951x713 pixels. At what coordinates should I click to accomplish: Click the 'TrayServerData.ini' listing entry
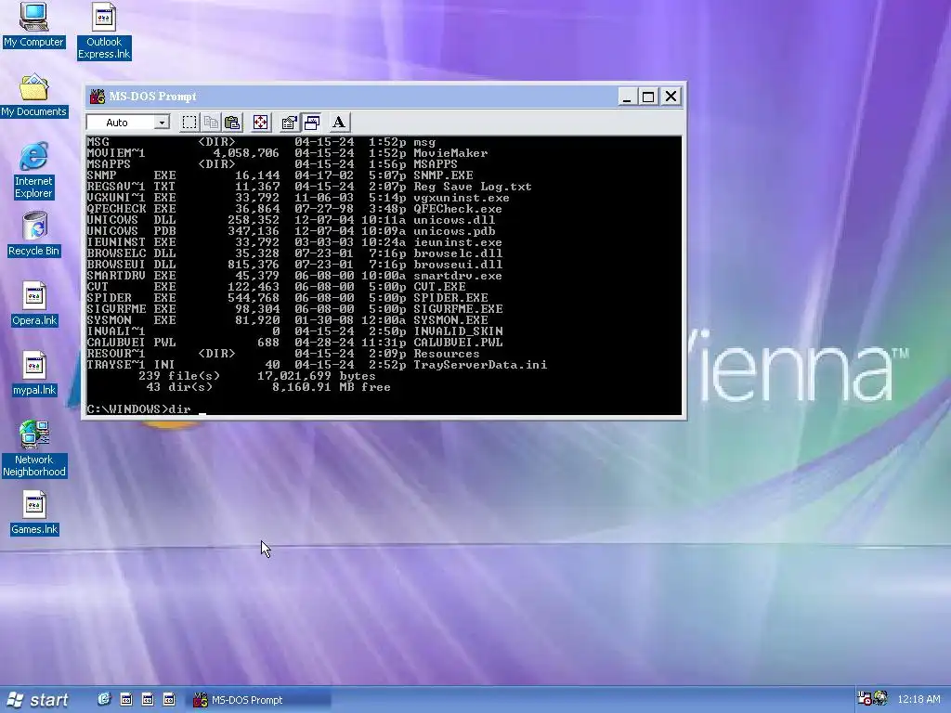coord(480,365)
